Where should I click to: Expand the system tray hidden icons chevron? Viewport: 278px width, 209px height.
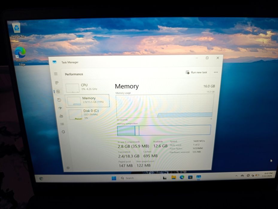click(x=236, y=176)
